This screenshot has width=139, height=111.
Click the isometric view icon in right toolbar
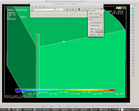pos(133,8)
